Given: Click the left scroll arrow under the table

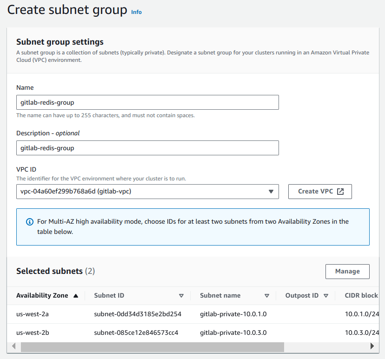Looking at the screenshot, I should click(14, 346).
